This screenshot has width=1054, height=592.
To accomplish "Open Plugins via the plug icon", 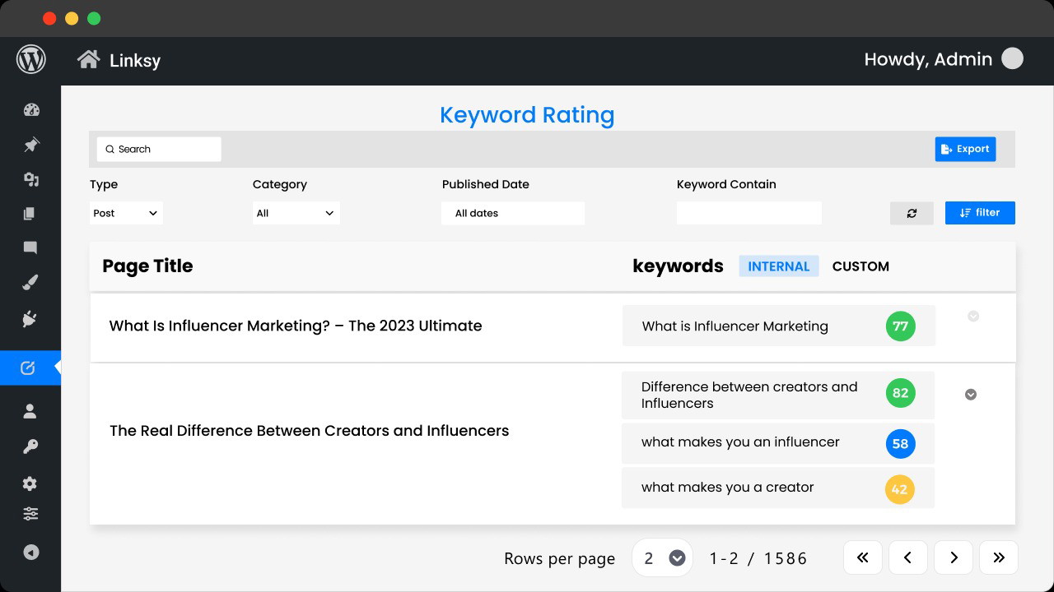I will pyautogui.click(x=30, y=319).
